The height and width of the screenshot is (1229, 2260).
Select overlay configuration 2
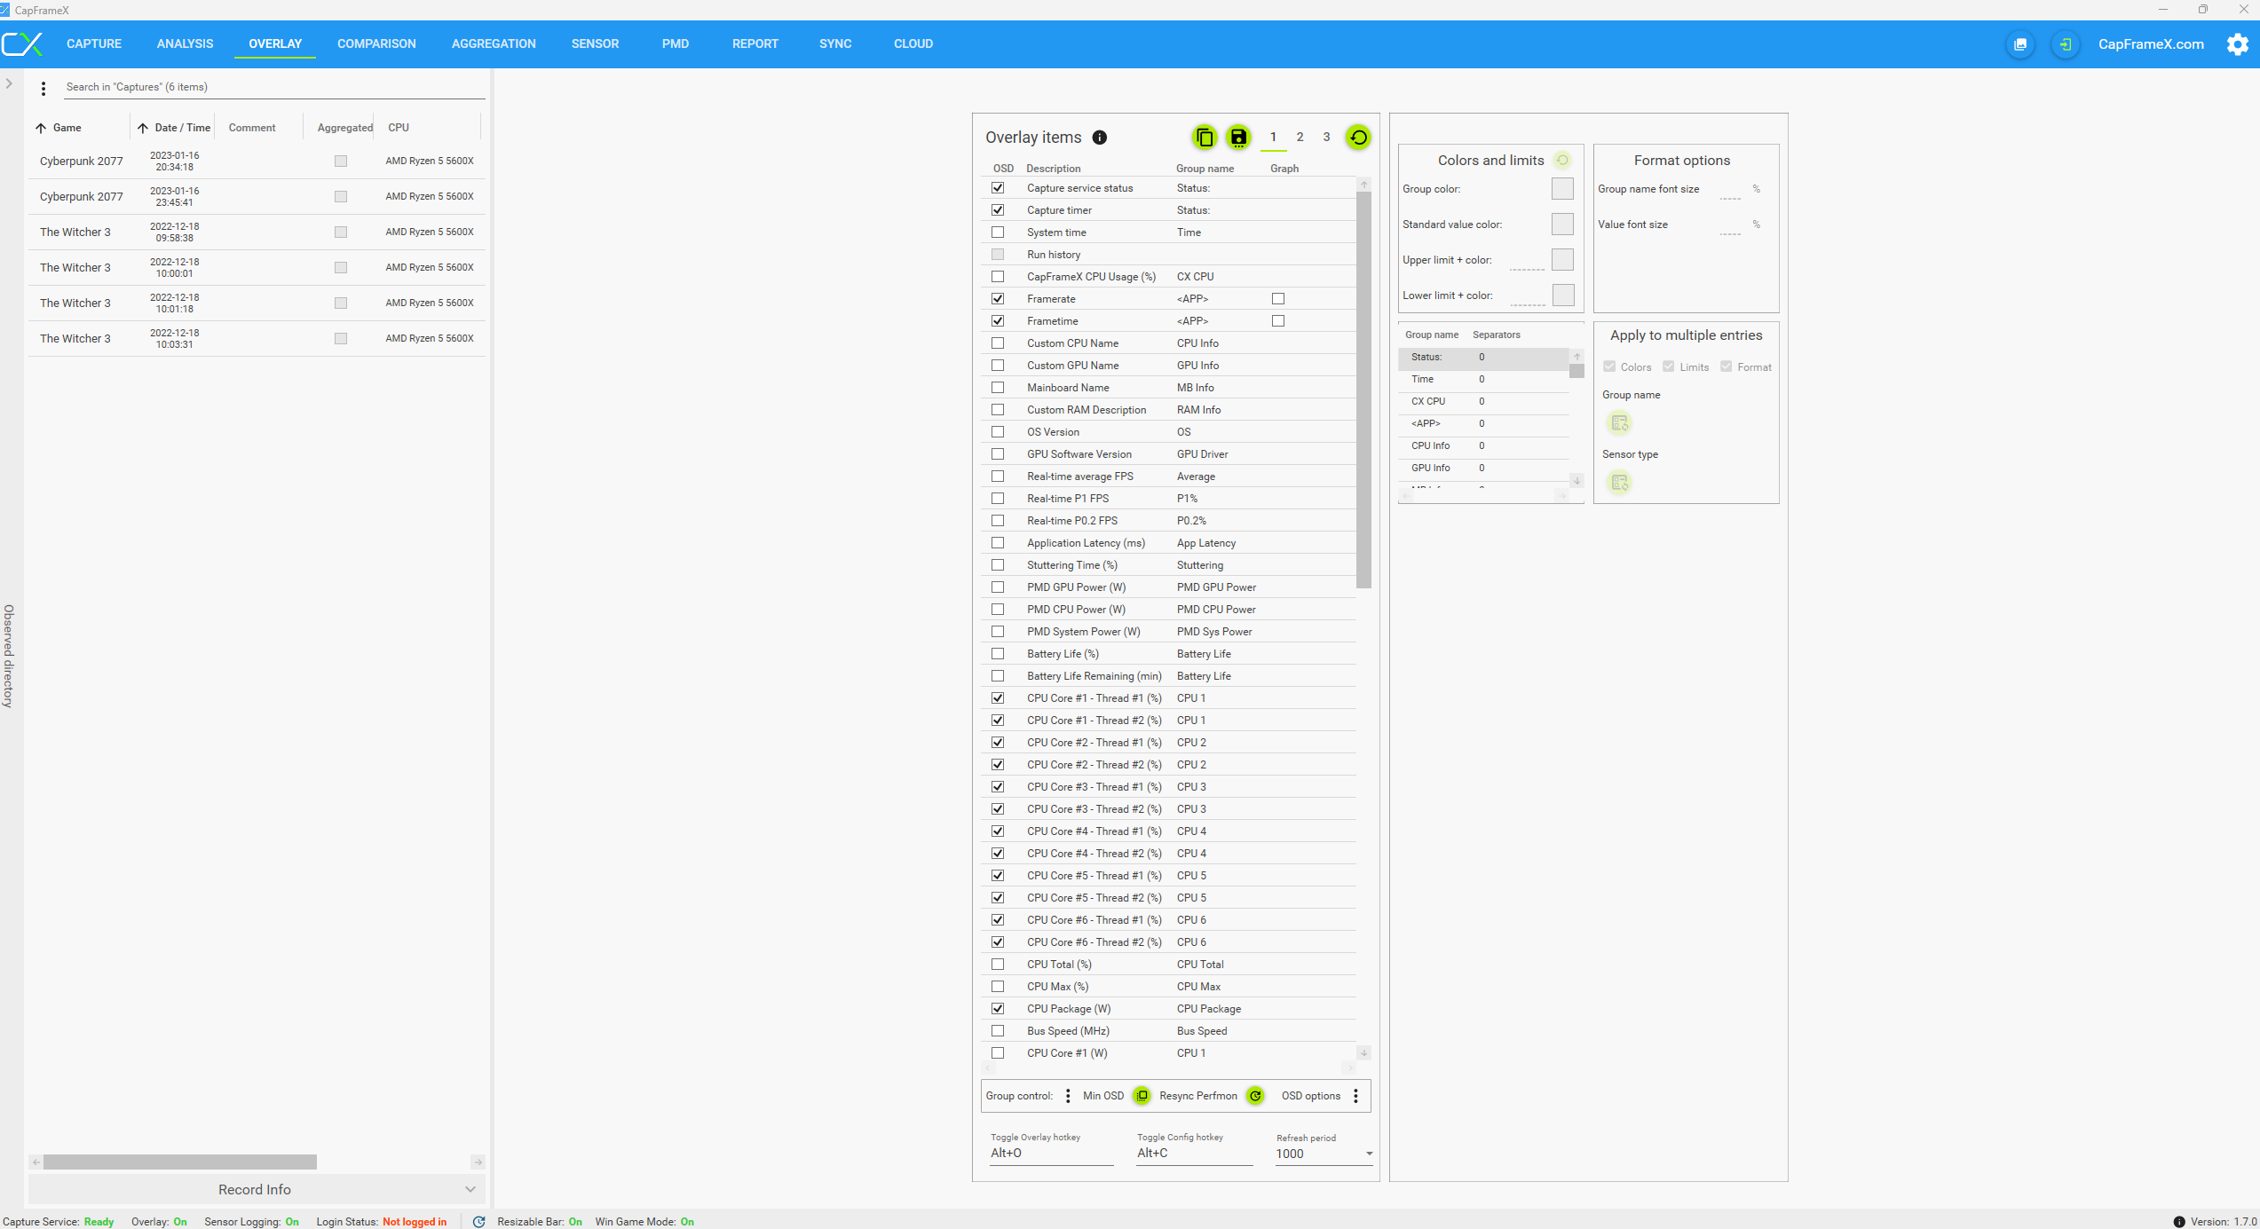(1300, 137)
